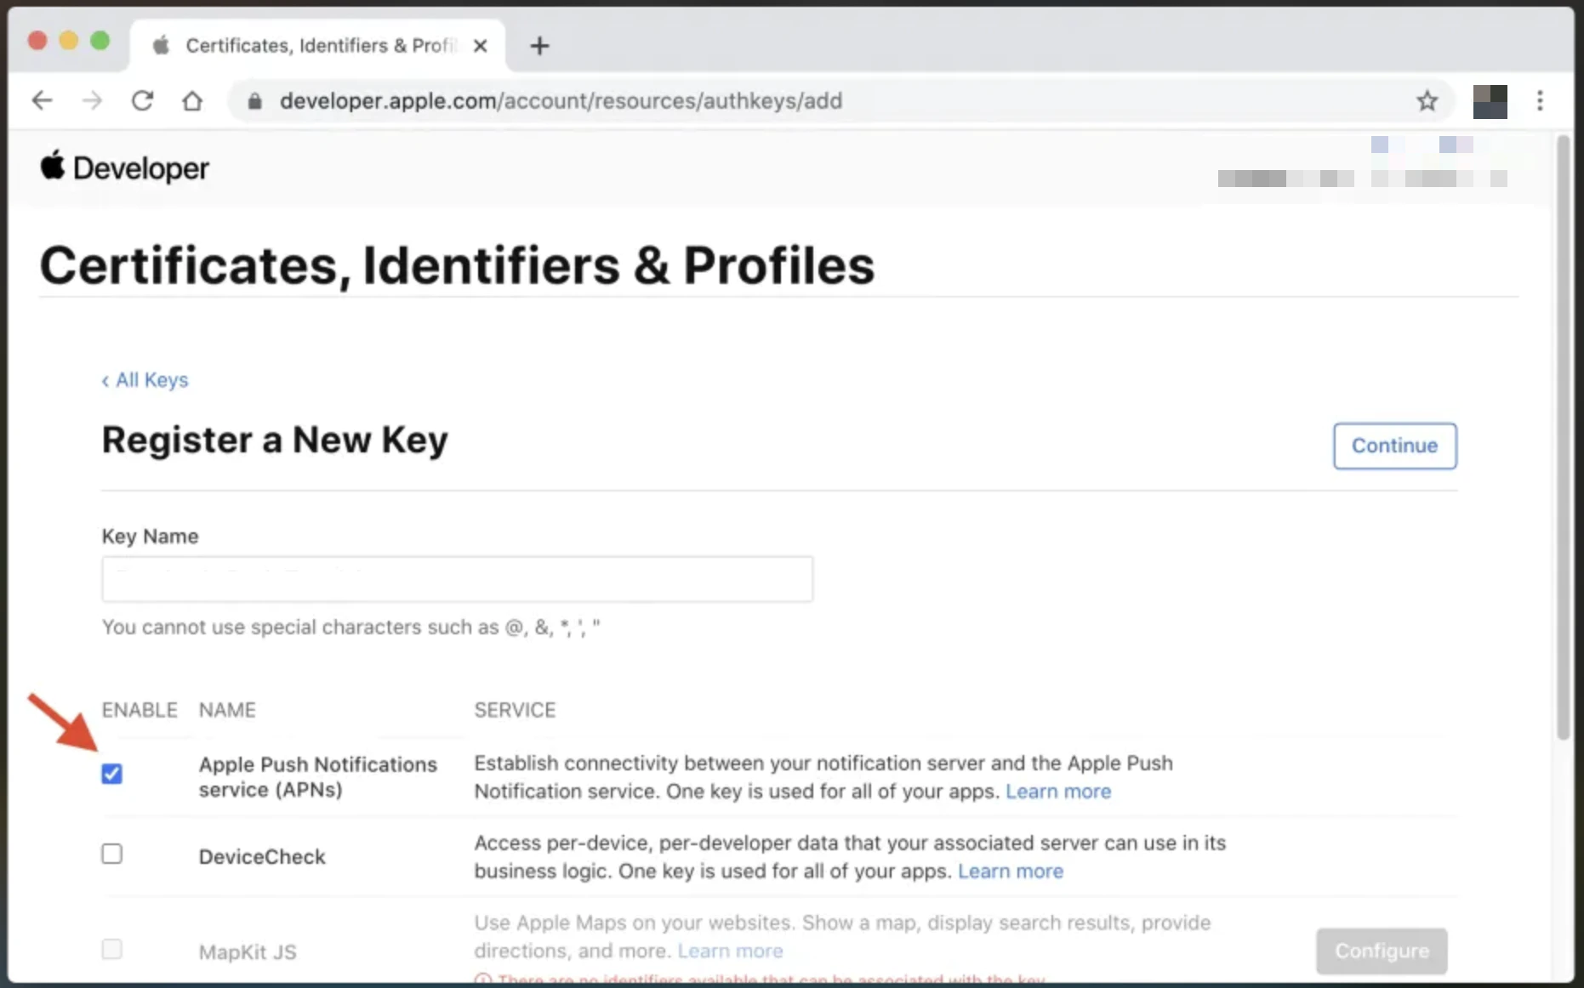Click the browser back arrow
The height and width of the screenshot is (988, 1584).
click(x=42, y=100)
